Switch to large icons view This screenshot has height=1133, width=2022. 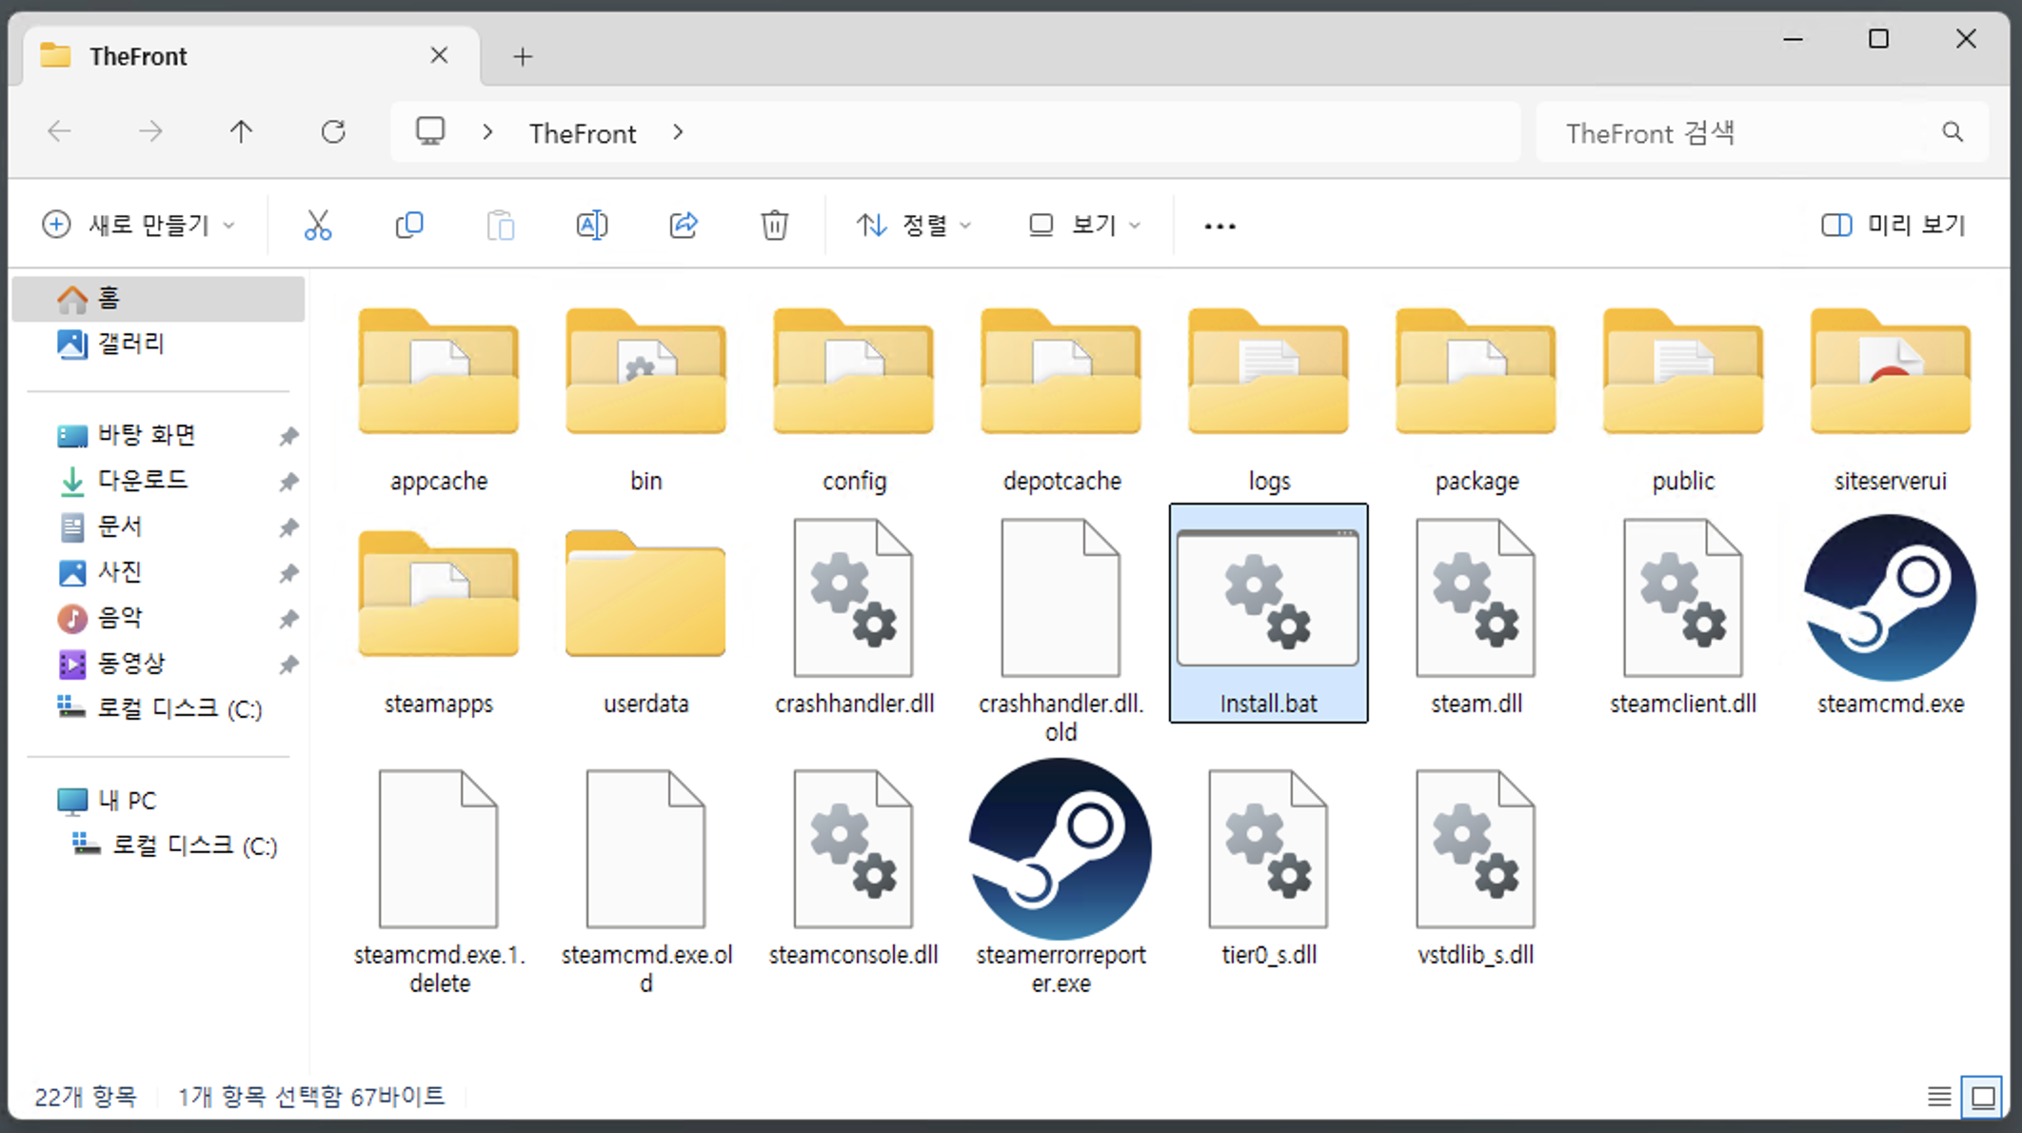pyautogui.click(x=1983, y=1097)
